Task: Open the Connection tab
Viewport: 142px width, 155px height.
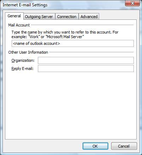Action: 67,17
